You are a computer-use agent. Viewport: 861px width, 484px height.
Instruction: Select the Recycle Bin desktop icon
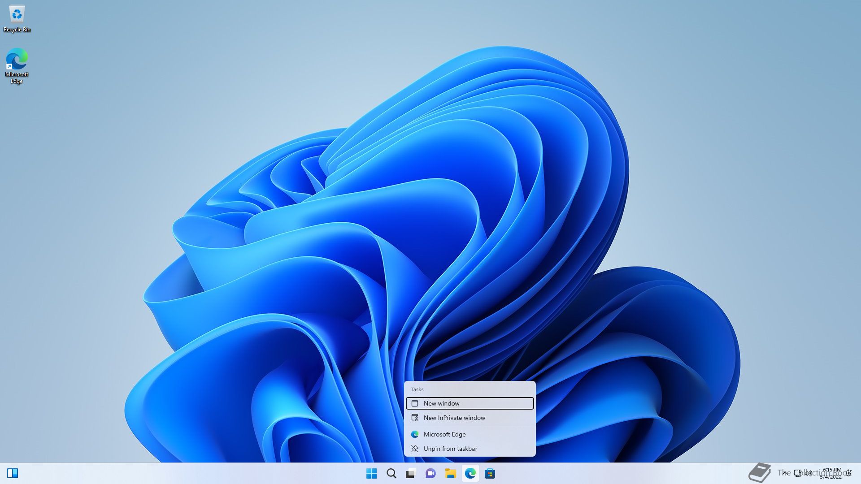[17, 19]
